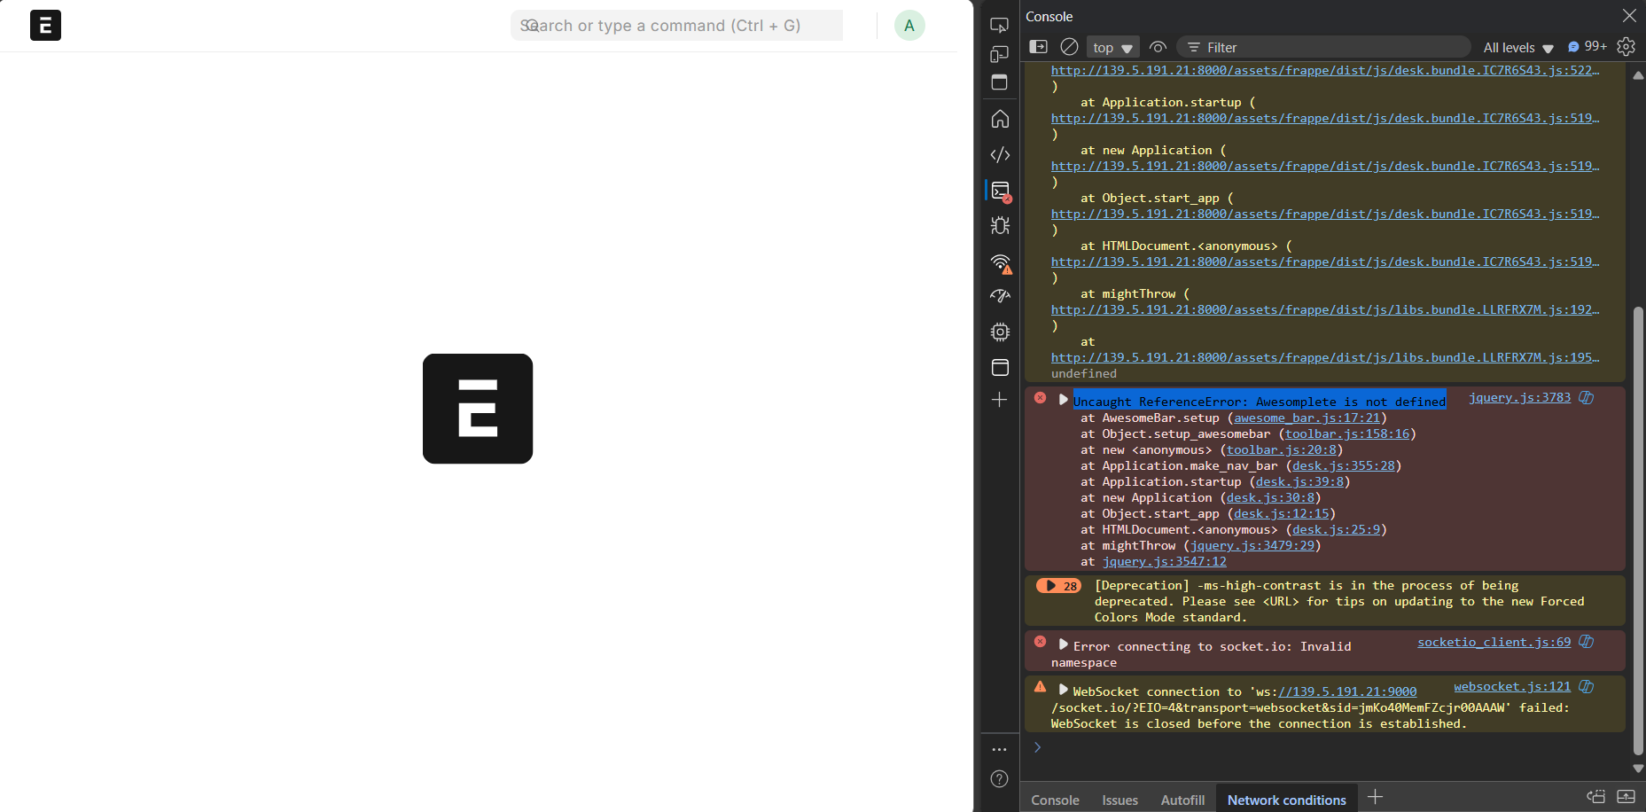Image resolution: width=1646 pixels, height=812 pixels.
Task: Expand the Uncaught ReferenceError message
Action: (x=1063, y=400)
